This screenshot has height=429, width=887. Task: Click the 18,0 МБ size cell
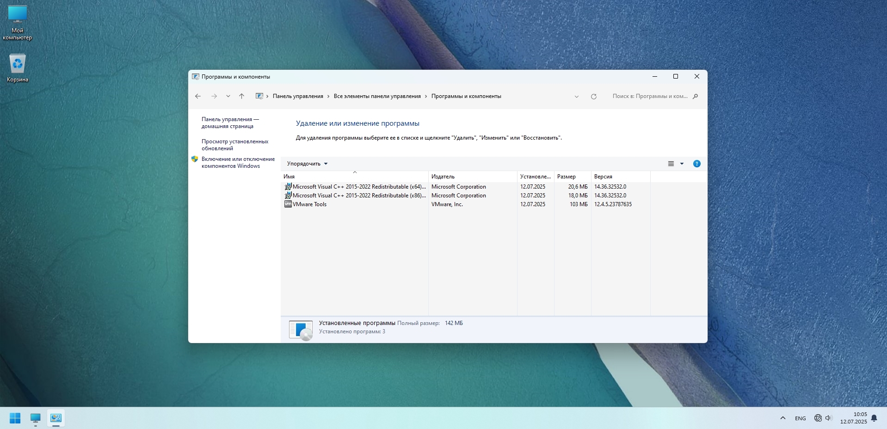click(x=578, y=196)
